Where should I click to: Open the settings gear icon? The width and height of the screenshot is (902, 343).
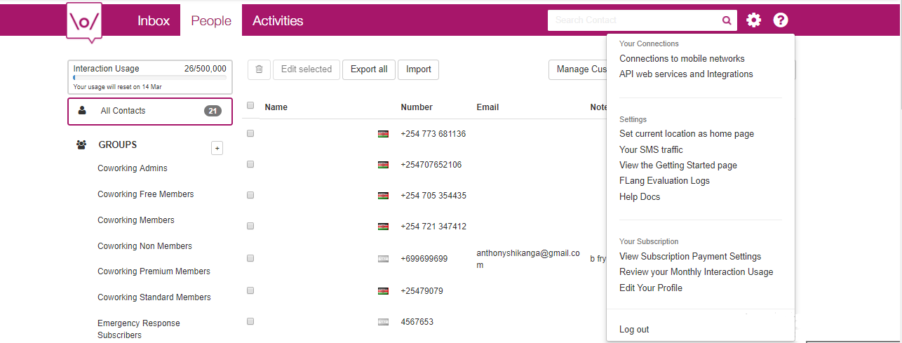753,20
